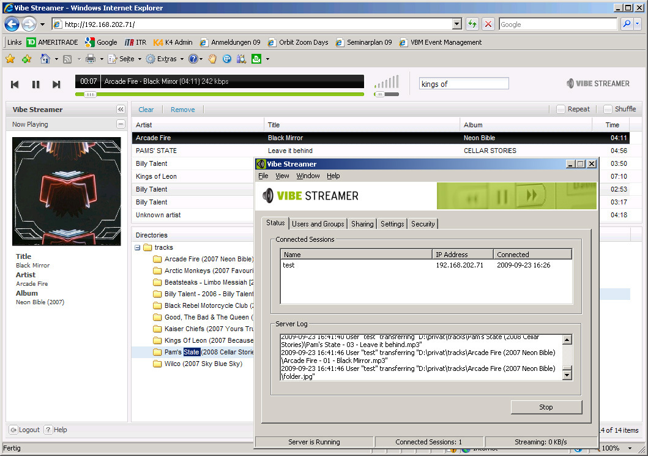Click the Logout link
This screenshot has height=456, width=648.
25,430
